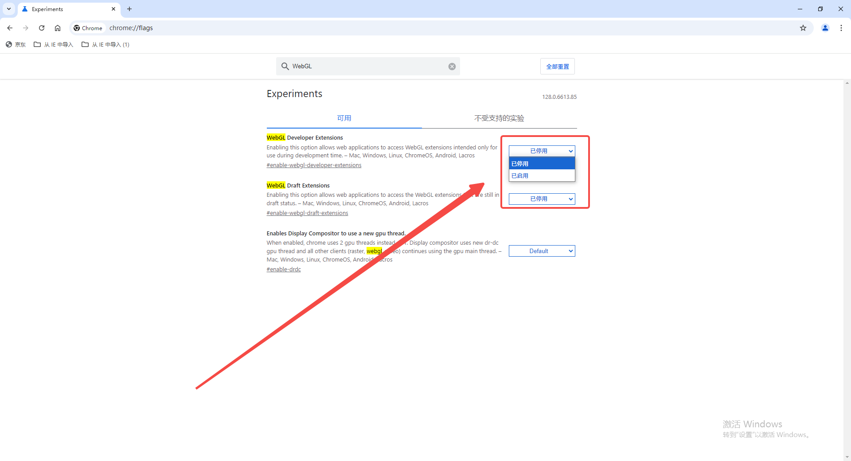This screenshot has width=851, height=461.
Task: Choose 已启用 option in open dropdown list
Action: [542, 176]
